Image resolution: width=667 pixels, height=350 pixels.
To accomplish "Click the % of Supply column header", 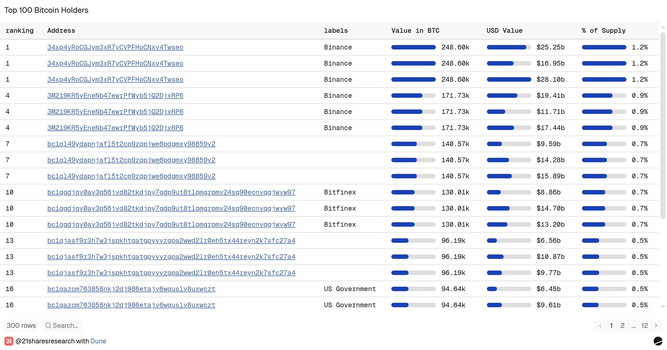I will tap(604, 31).
